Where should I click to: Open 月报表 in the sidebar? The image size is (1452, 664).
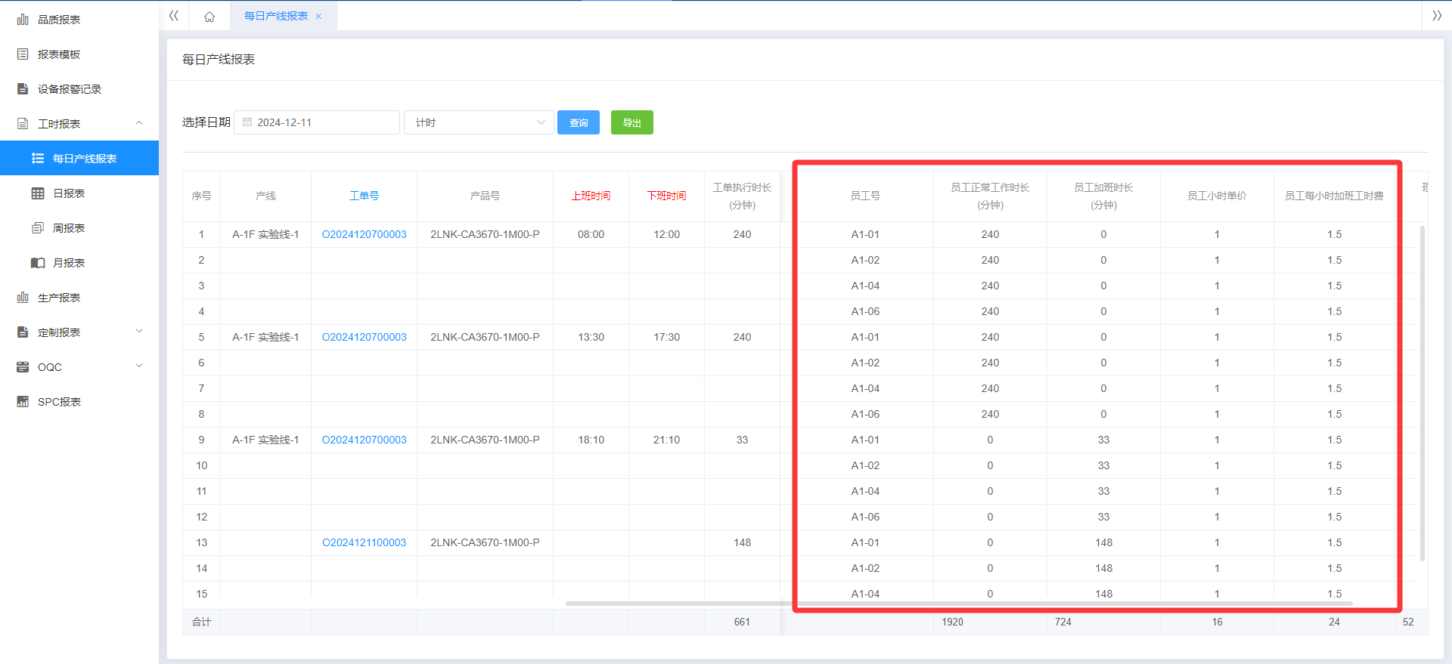click(x=69, y=263)
